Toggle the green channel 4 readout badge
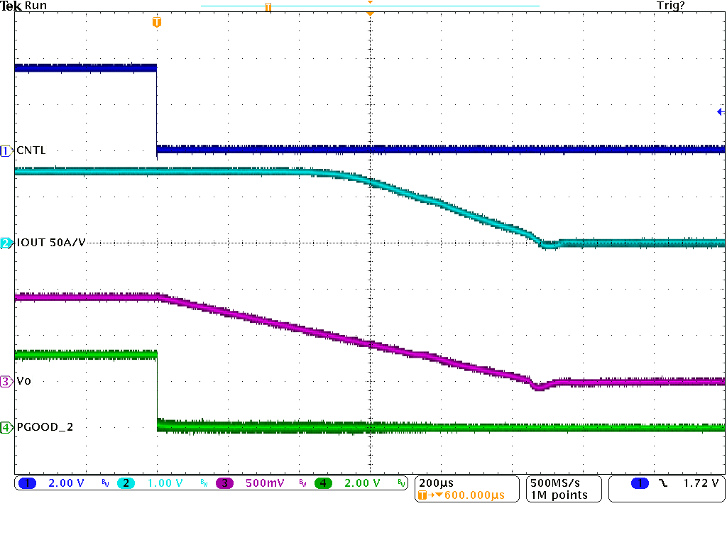Screen dimensions: 727x545 tap(324, 483)
